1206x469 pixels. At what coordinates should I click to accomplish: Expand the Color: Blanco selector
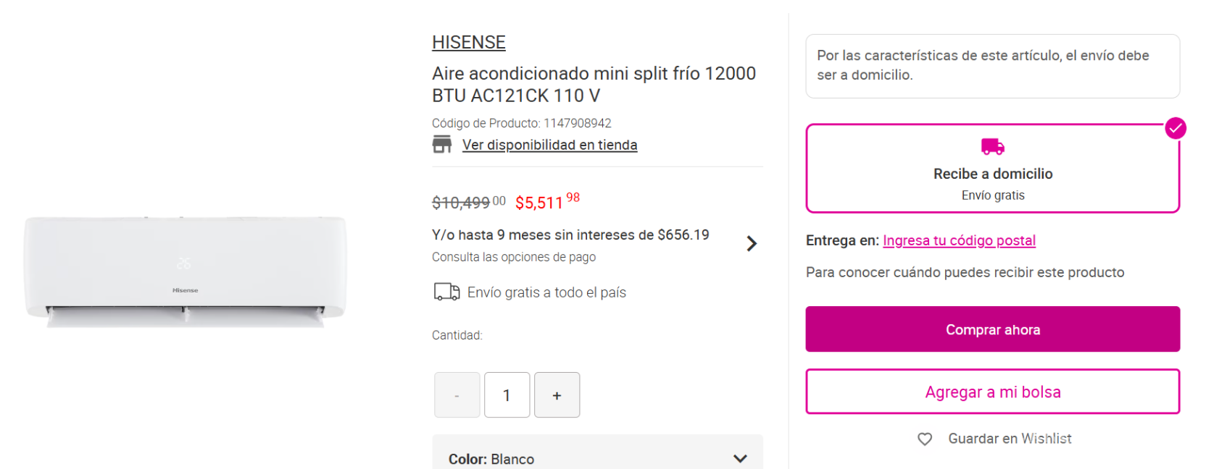tap(740, 458)
